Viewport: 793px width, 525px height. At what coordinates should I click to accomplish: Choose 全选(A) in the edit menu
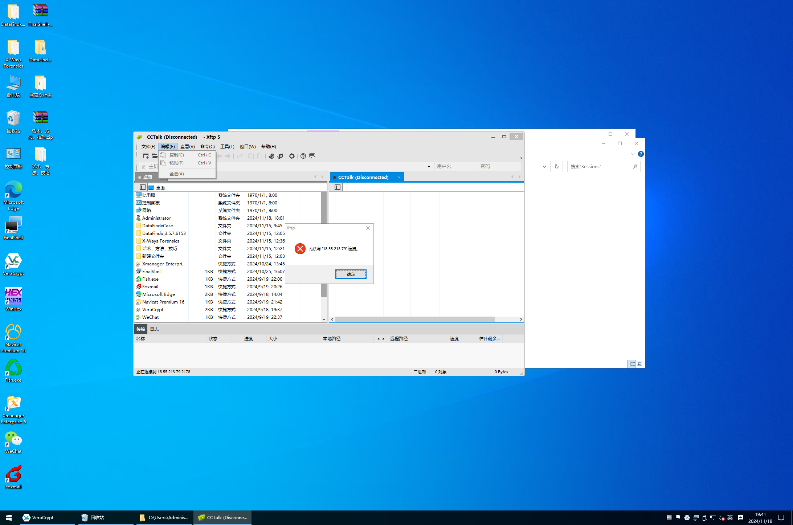[x=187, y=174]
